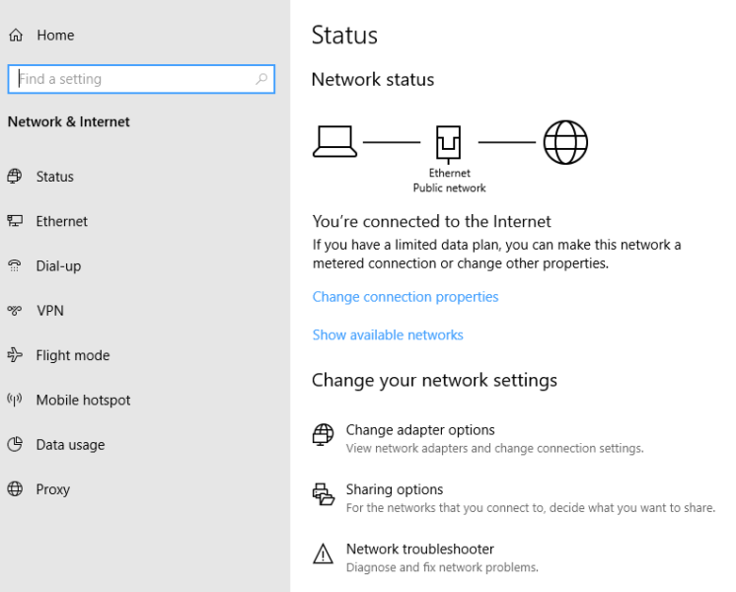Click Show available networks link
Screen dimensions: 736x592
tap(388, 335)
